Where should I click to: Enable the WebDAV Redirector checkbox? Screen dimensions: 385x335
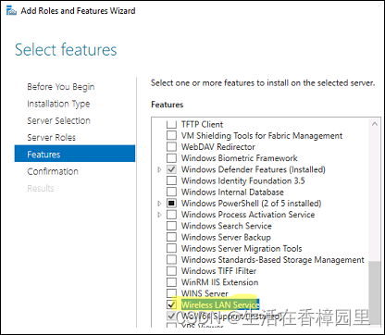click(171, 147)
